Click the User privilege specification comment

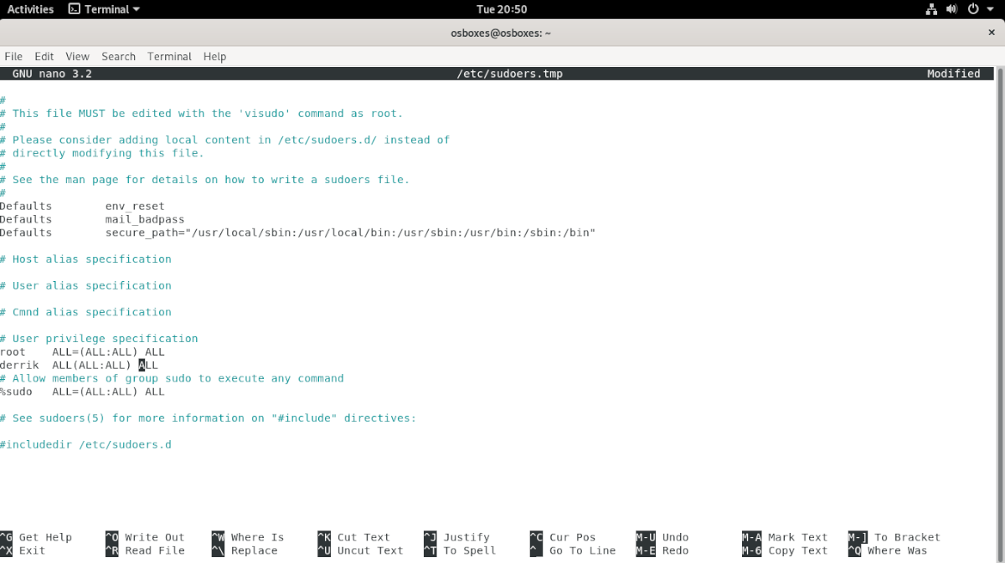tap(99, 339)
